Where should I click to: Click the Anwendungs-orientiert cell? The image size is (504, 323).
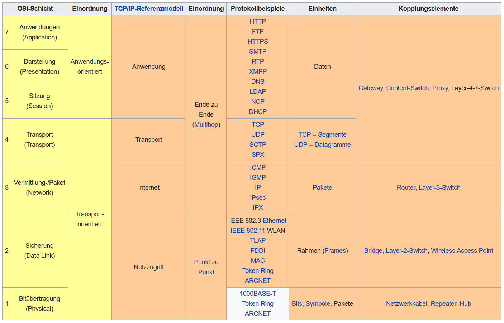tap(90, 67)
